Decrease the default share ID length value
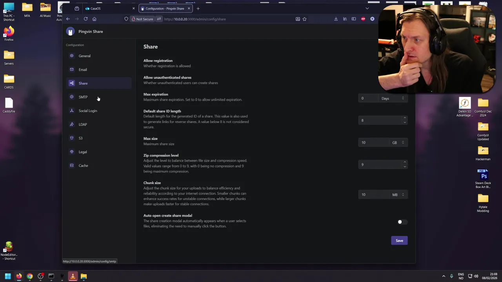502x282 pixels. tap(405, 122)
